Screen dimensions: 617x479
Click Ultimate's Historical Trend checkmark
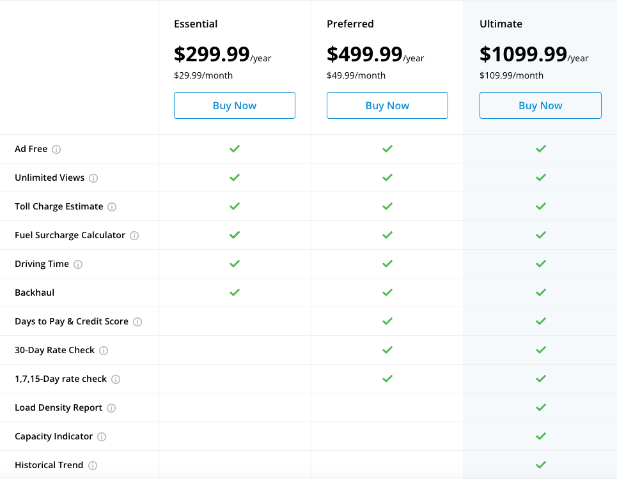tap(541, 465)
